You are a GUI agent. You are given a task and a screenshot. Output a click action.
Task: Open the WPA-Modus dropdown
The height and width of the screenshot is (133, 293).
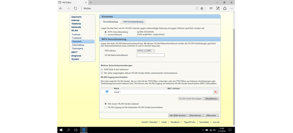146,51
